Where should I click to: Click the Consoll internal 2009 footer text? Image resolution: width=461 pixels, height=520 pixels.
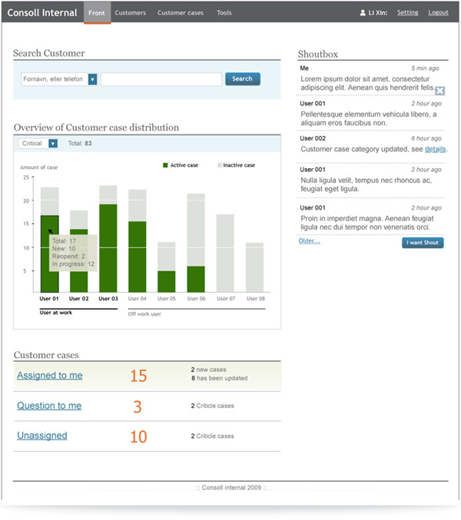pyautogui.click(x=231, y=488)
